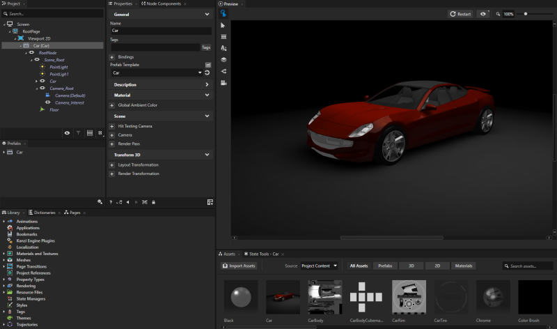Adjust the Preview zoom slider
Screen dimensions: 557x329
(x=526, y=14)
